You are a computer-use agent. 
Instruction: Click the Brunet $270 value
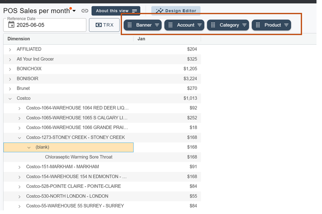192,88
